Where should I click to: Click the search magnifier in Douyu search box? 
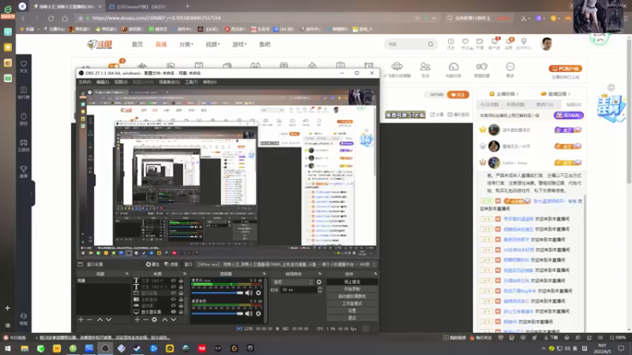(431, 44)
